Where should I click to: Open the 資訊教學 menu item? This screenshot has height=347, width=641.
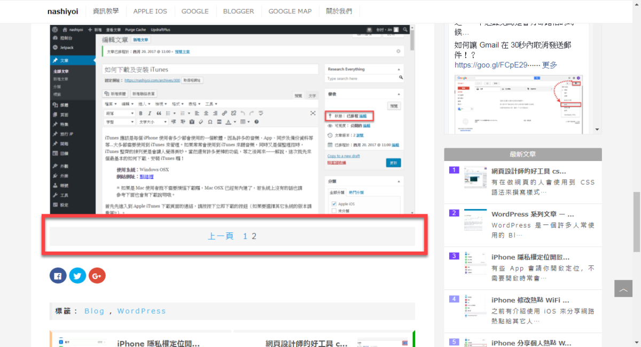[x=106, y=11]
